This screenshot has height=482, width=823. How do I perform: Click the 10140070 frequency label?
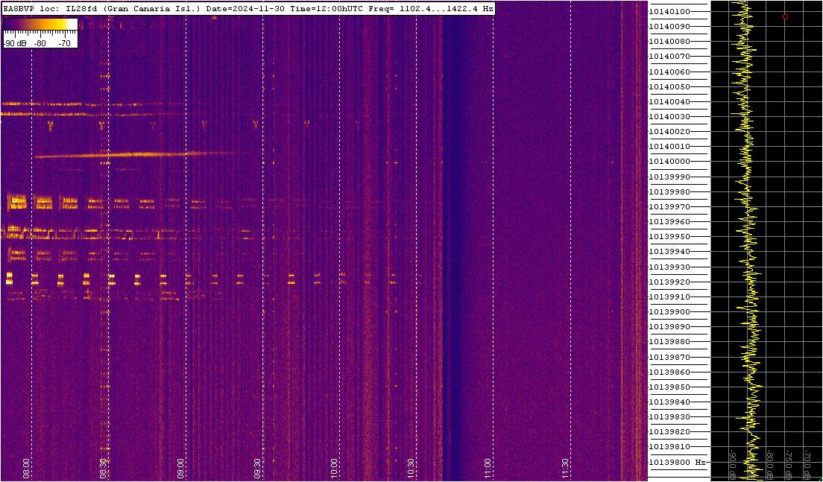point(669,57)
